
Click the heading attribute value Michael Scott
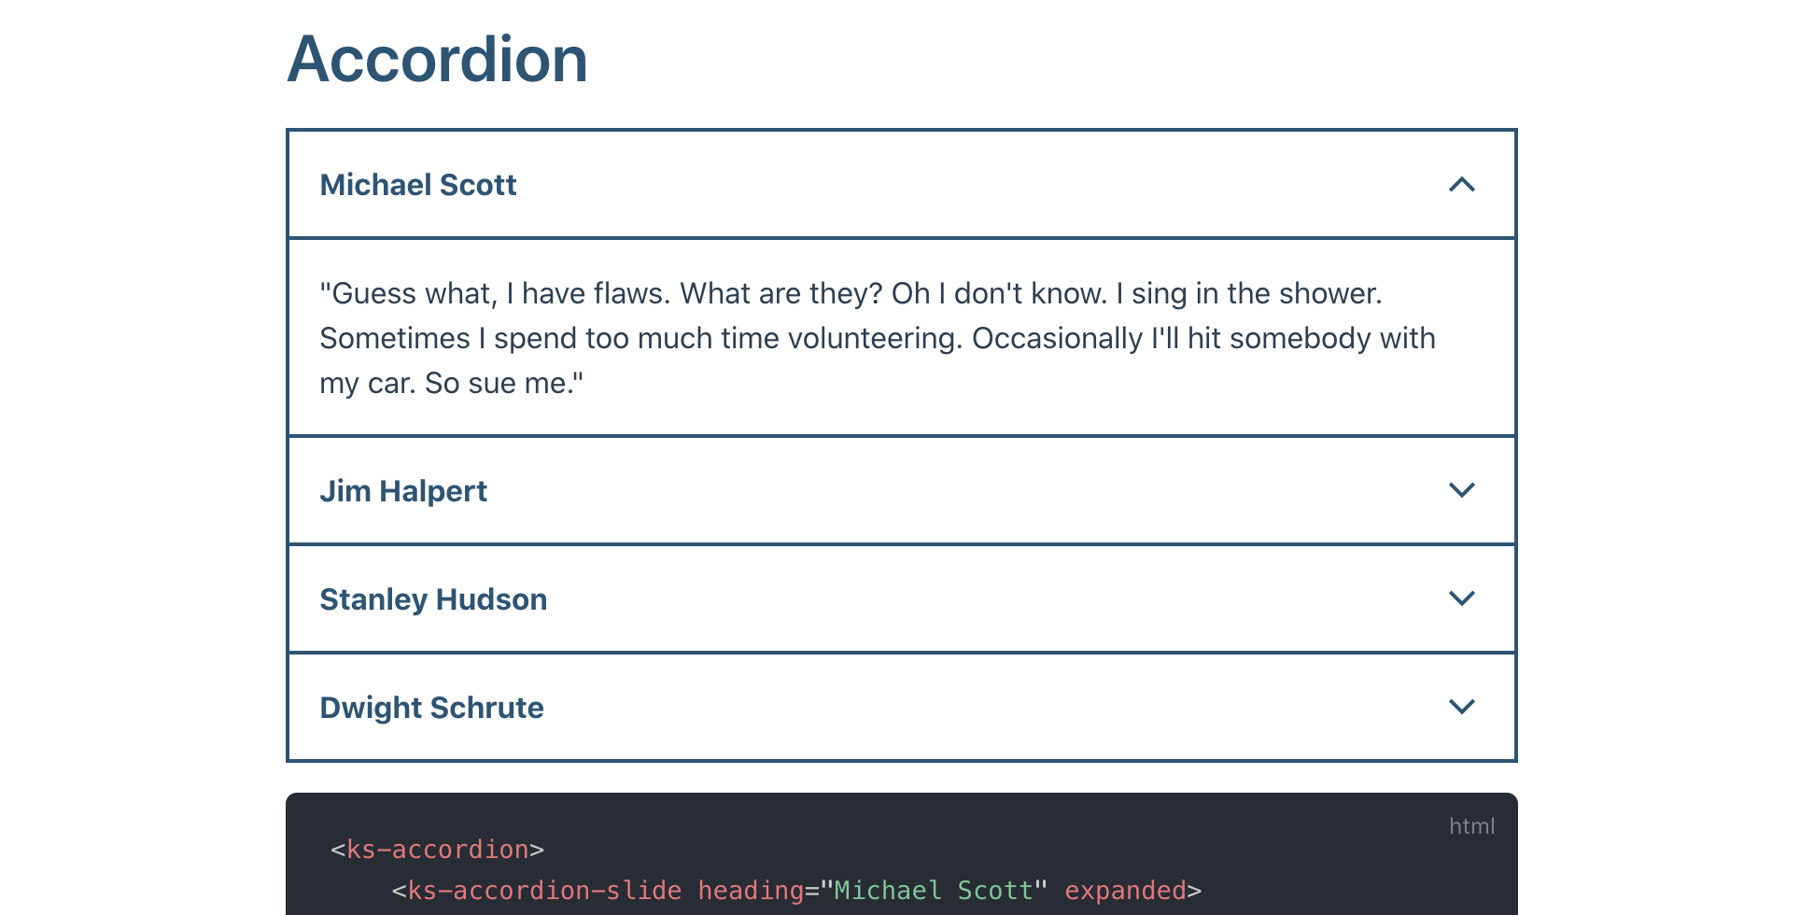[x=930, y=891]
